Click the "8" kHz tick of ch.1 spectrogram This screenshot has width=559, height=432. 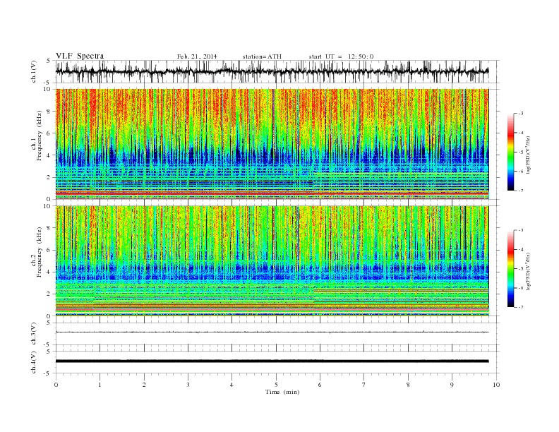49,112
